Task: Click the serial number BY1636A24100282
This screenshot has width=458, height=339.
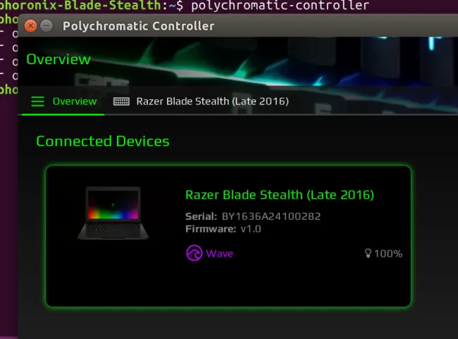Action: pyautogui.click(x=271, y=216)
